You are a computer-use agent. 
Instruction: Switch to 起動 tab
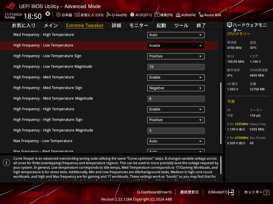(x=161, y=25)
